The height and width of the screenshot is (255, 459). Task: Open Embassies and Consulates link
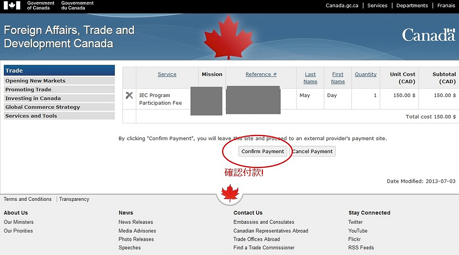pyautogui.click(x=264, y=222)
